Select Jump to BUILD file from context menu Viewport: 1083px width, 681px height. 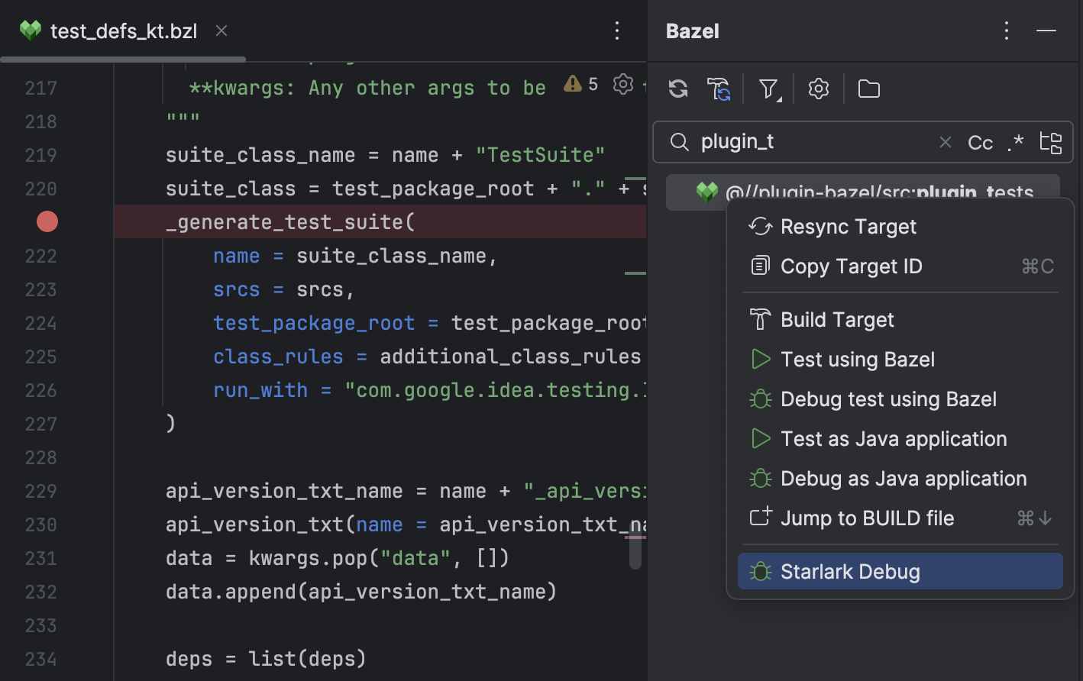tap(867, 518)
